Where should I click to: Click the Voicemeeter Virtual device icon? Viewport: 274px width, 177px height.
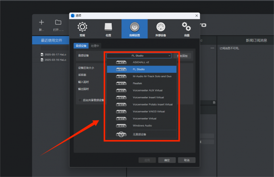point(121,119)
